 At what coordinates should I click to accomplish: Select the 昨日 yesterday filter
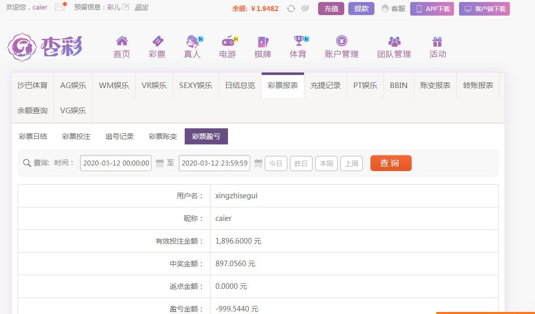[x=301, y=164]
